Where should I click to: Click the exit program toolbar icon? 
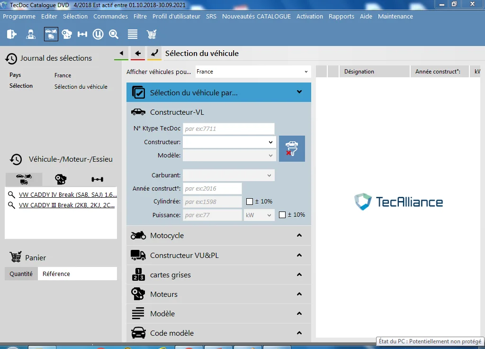click(12, 34)
